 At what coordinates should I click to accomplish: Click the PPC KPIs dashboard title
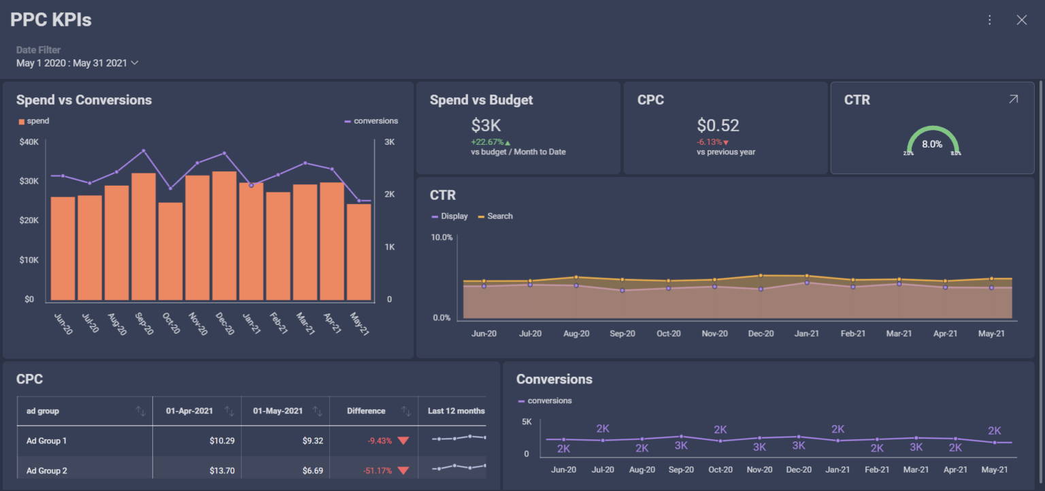click(50, 20)
